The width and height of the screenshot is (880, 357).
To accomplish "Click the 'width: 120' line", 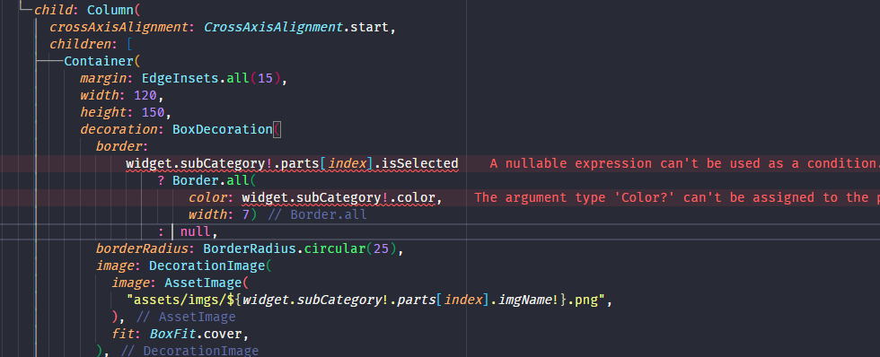I will (x=121, y=95).
